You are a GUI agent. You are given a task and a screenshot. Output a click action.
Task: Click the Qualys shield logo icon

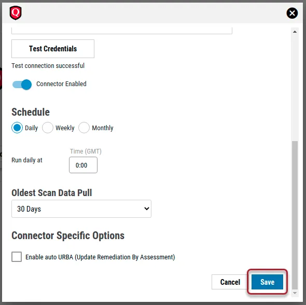(16, 13)
